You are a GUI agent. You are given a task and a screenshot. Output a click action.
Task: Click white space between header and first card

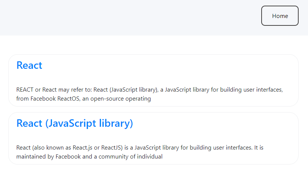pos(154,45)
